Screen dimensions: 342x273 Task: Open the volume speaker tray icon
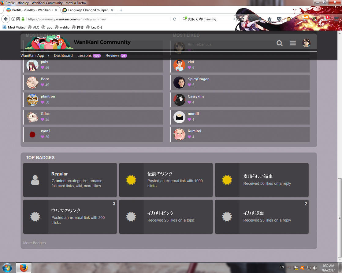[315, 268]
